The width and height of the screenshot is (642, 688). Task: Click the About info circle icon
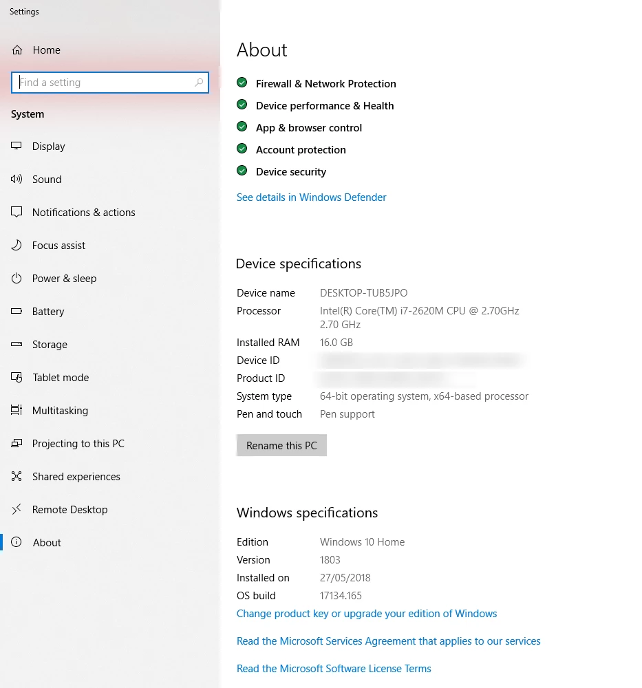[17, 542]
